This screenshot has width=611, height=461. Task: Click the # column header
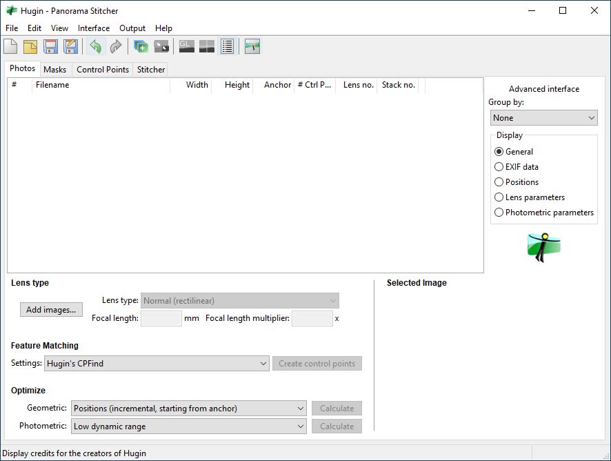[19, 85]
